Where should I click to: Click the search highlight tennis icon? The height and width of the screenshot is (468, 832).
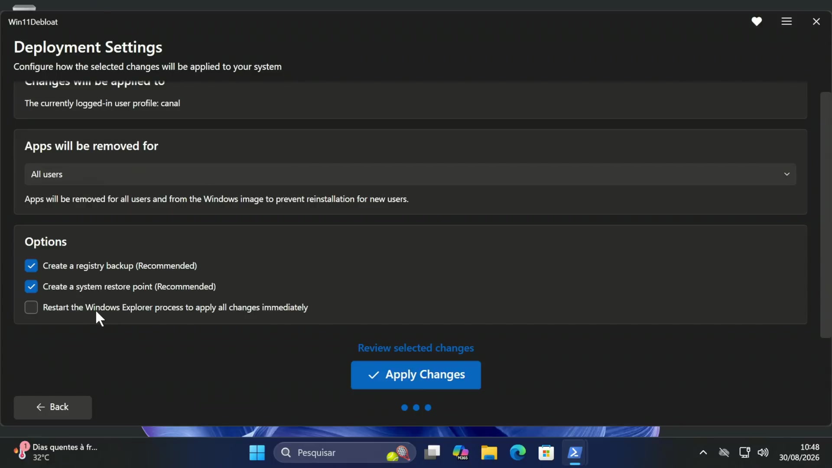coord(398,453)
